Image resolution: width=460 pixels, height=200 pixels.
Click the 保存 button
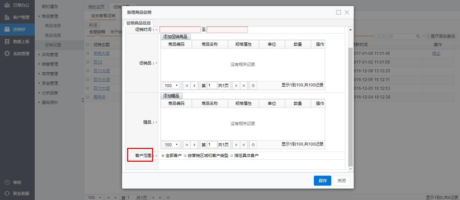pos(322,181)
